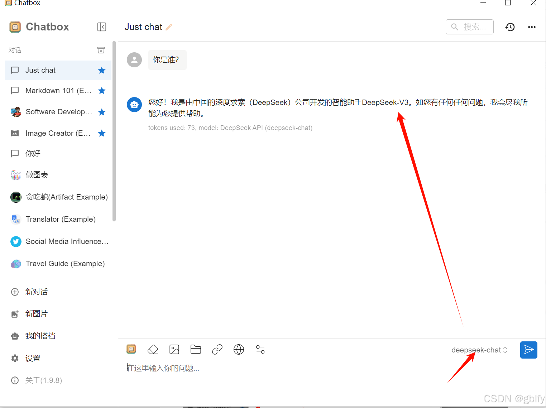Open the Software Developer conversation

point(58,112)
